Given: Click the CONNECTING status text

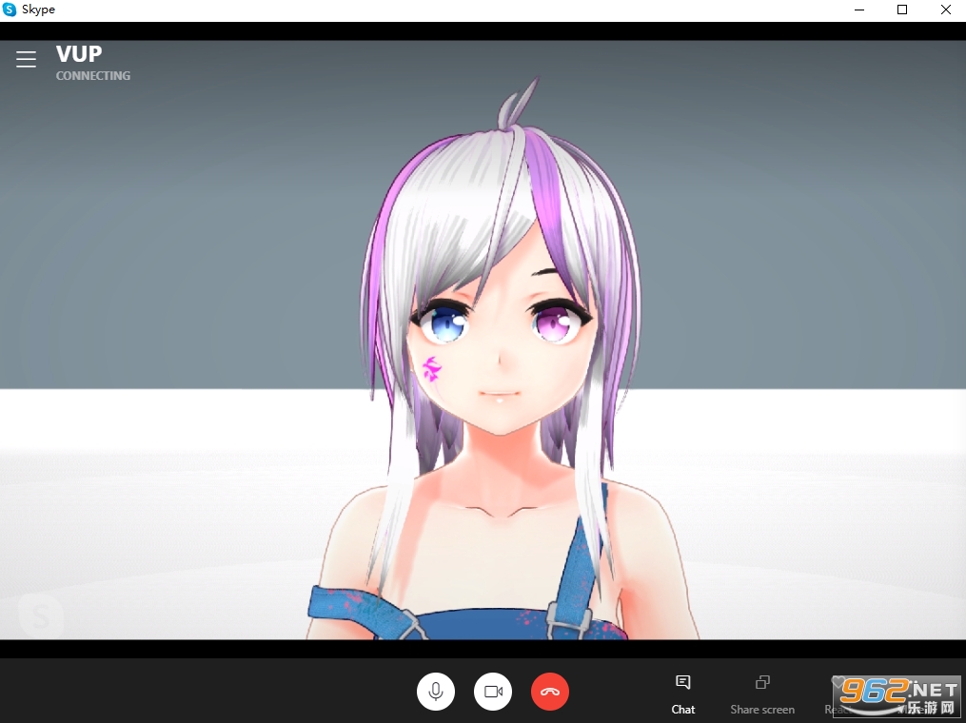Looking at the screenshot, I should coord(93,76).
